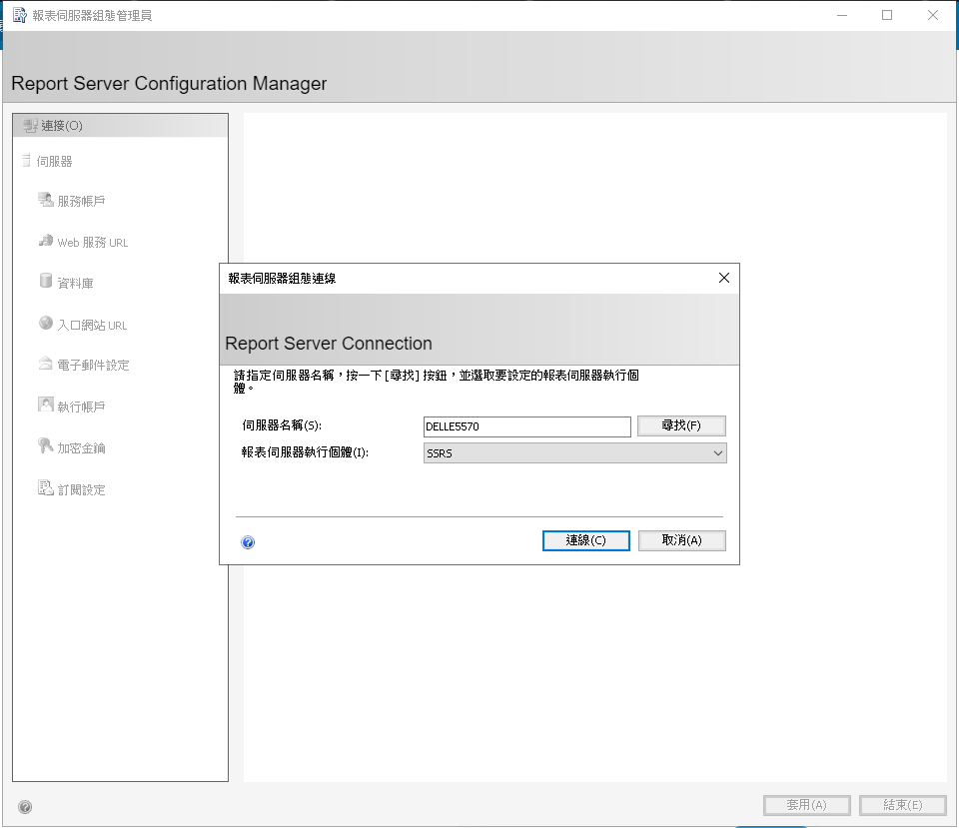
Task: Click the 資料庫 database cylinder icon
Action: coord(45,282)
